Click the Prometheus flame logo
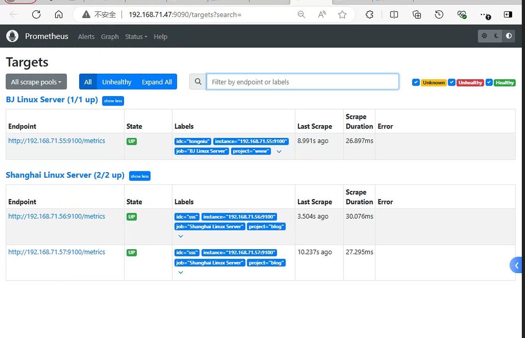Screen dimensions: 525x338 point(12,36)
